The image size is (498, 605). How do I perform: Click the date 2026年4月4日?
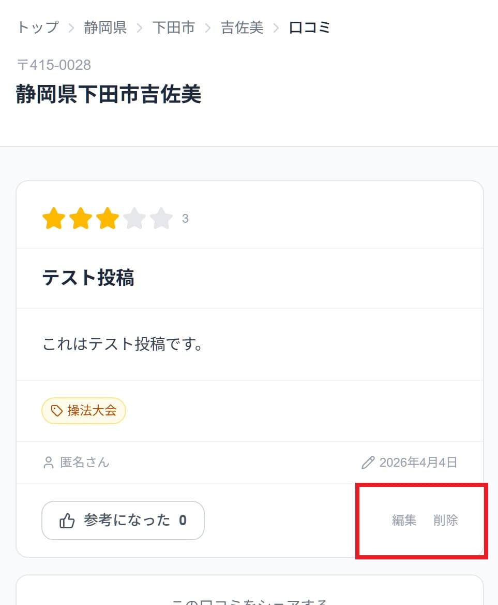(418, 462)
